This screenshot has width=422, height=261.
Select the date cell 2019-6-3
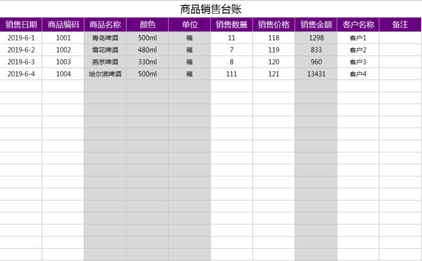coord(21,62)
